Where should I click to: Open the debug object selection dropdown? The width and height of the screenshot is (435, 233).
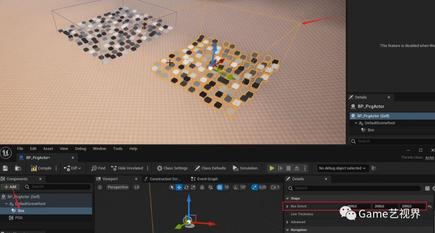click(x=342, y=168)
